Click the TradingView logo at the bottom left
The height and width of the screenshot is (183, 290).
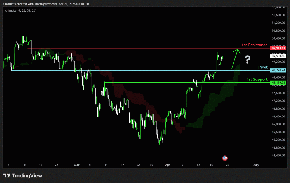point(23,176)
